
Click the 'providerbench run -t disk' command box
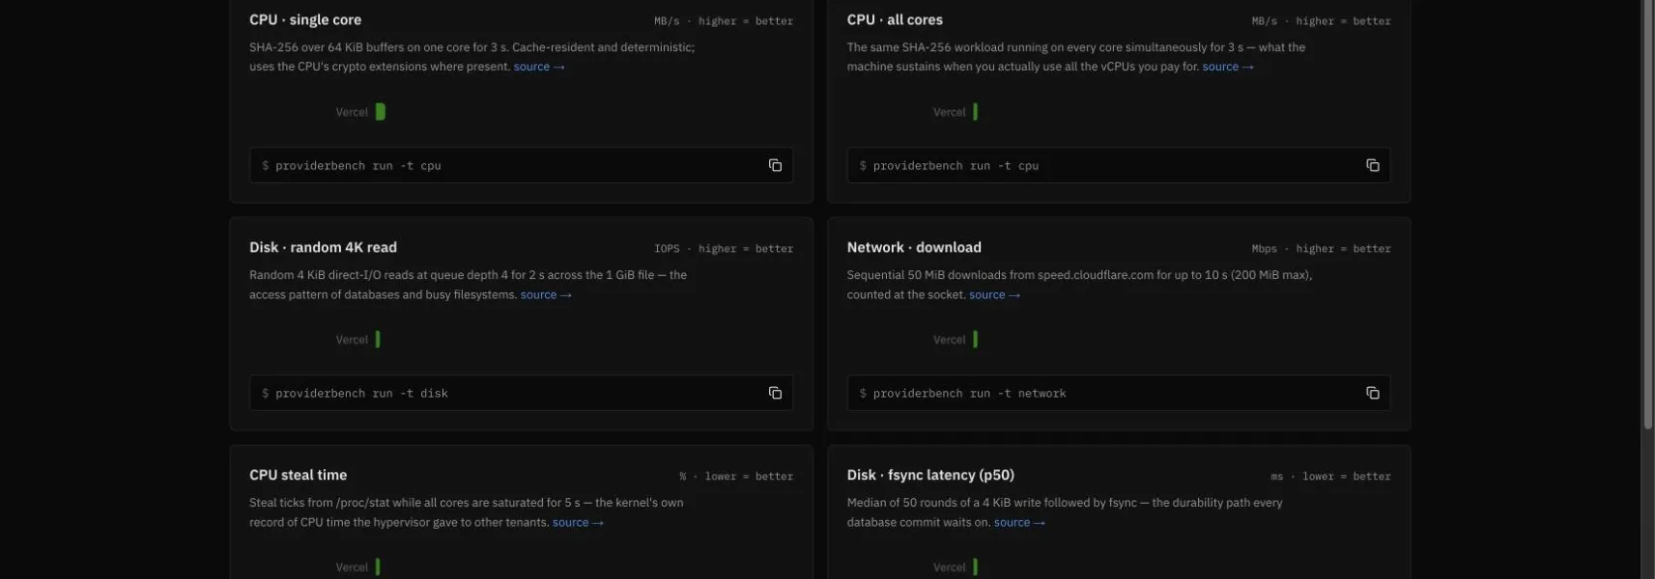coord(521,393)
